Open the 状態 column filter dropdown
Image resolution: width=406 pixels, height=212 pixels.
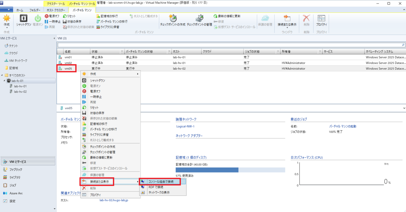pyautogui.click(x=122, y=52)
